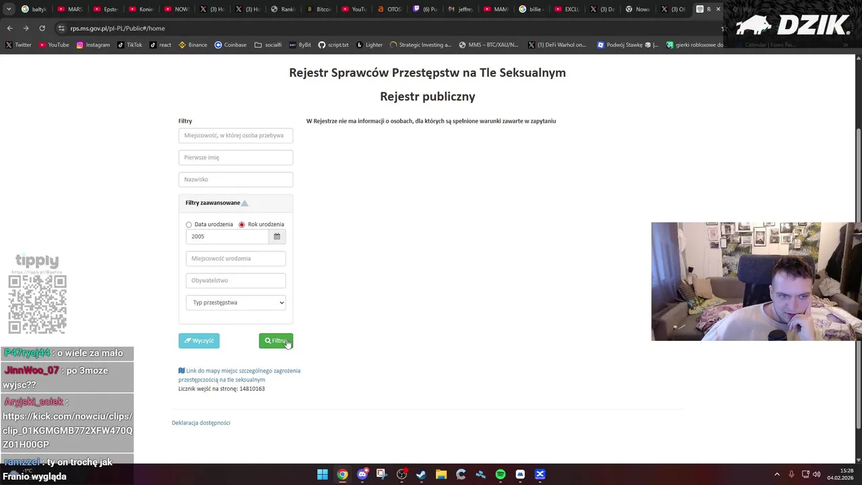Open the TikTok bookmark
Viewport: 862px width, 485px height.
click(129, 45)
